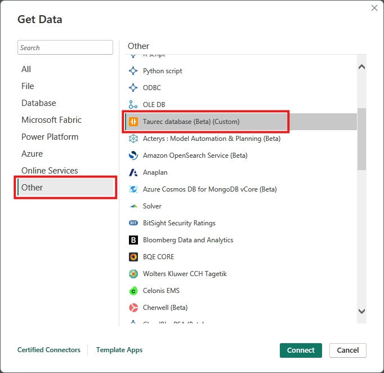This screenshot has width=384, height=373.
Task: Select 'BitSight Security Ratings' row
Action: tap(241, 223)
